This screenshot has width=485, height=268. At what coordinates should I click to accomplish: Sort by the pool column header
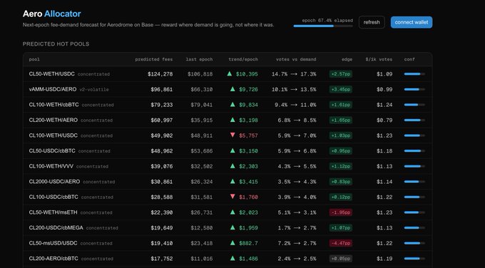pyautogui.click(x=34, y=59)
